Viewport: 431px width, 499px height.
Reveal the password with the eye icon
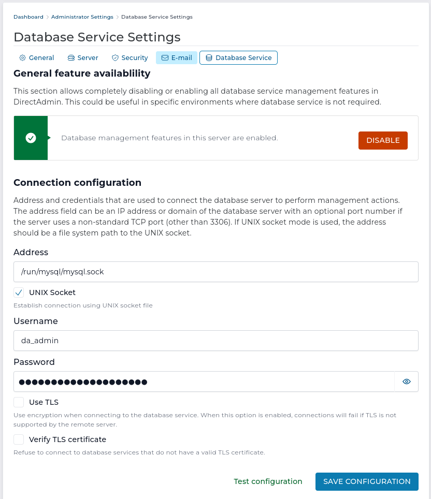pos(406,381)
